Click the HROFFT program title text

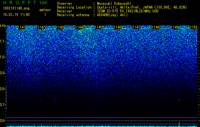pos(20,3)
